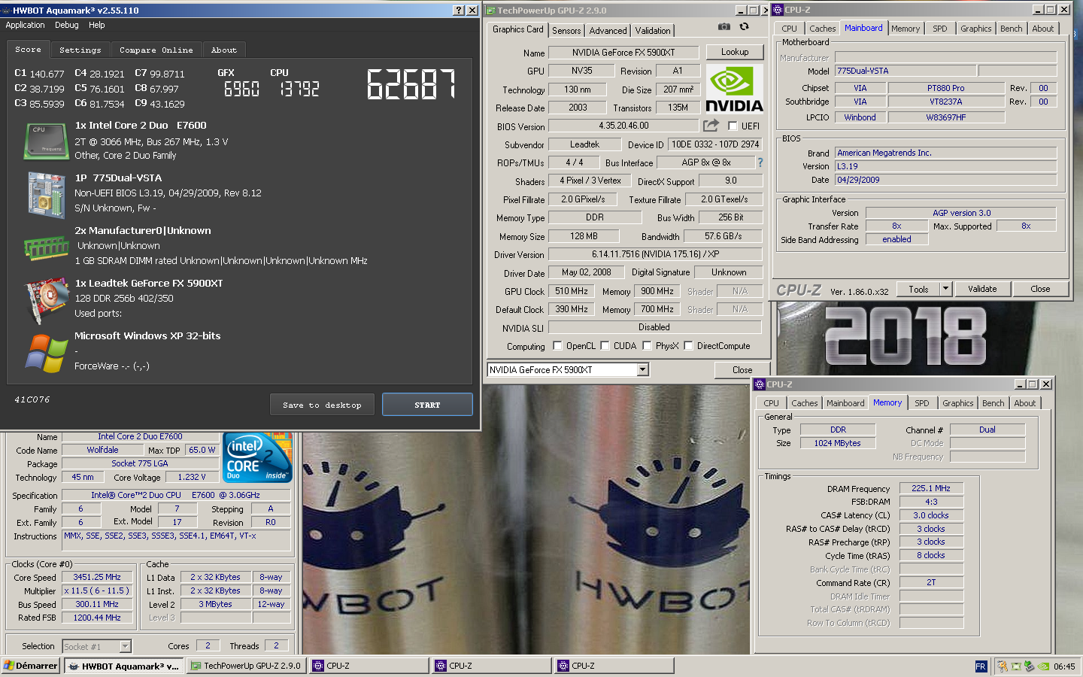
Task: Click the Core Speed value 3451.25 MHz
Action: 97,577
